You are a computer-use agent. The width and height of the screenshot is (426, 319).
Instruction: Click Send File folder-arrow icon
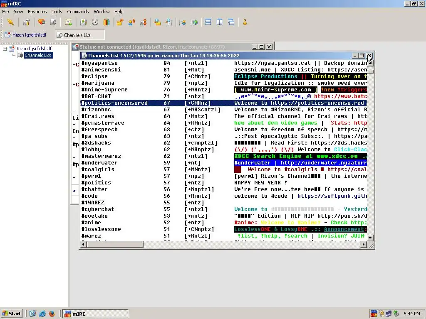coord(120,22)
